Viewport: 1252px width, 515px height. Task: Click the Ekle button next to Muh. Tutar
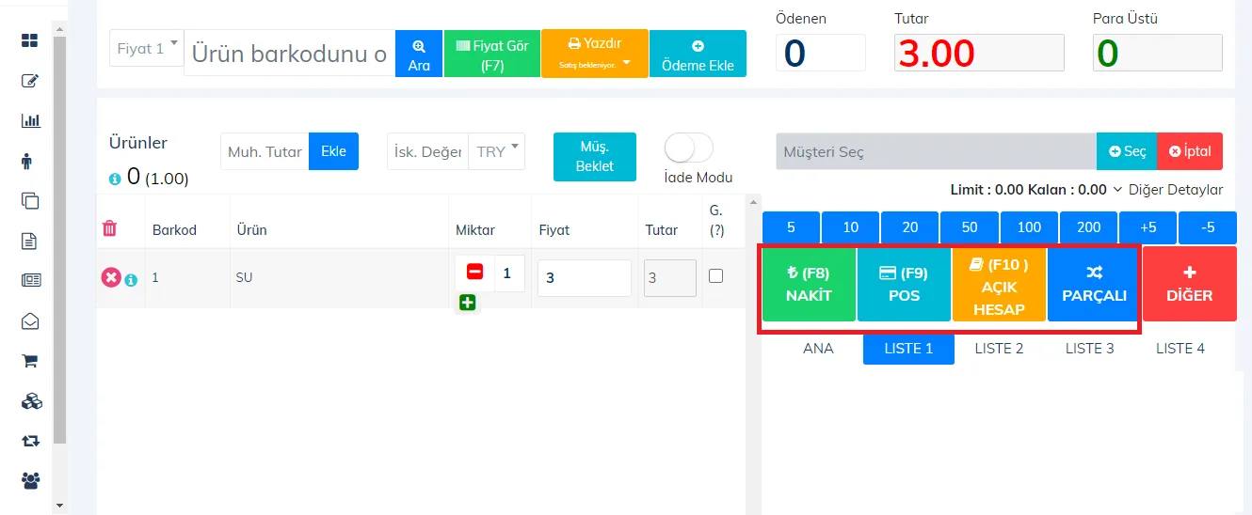(333, 151)
